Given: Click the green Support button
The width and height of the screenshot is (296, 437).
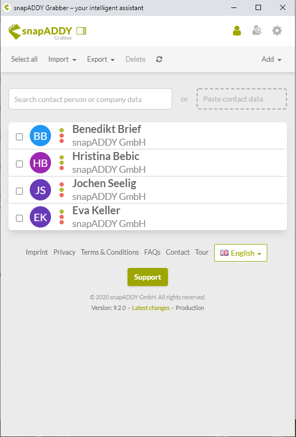Looking at the screenshot, I should click(148, 277).
